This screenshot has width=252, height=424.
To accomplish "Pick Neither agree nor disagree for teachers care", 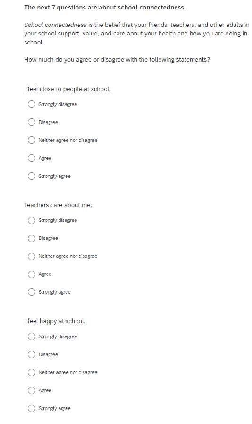I will tap(32, 256).
